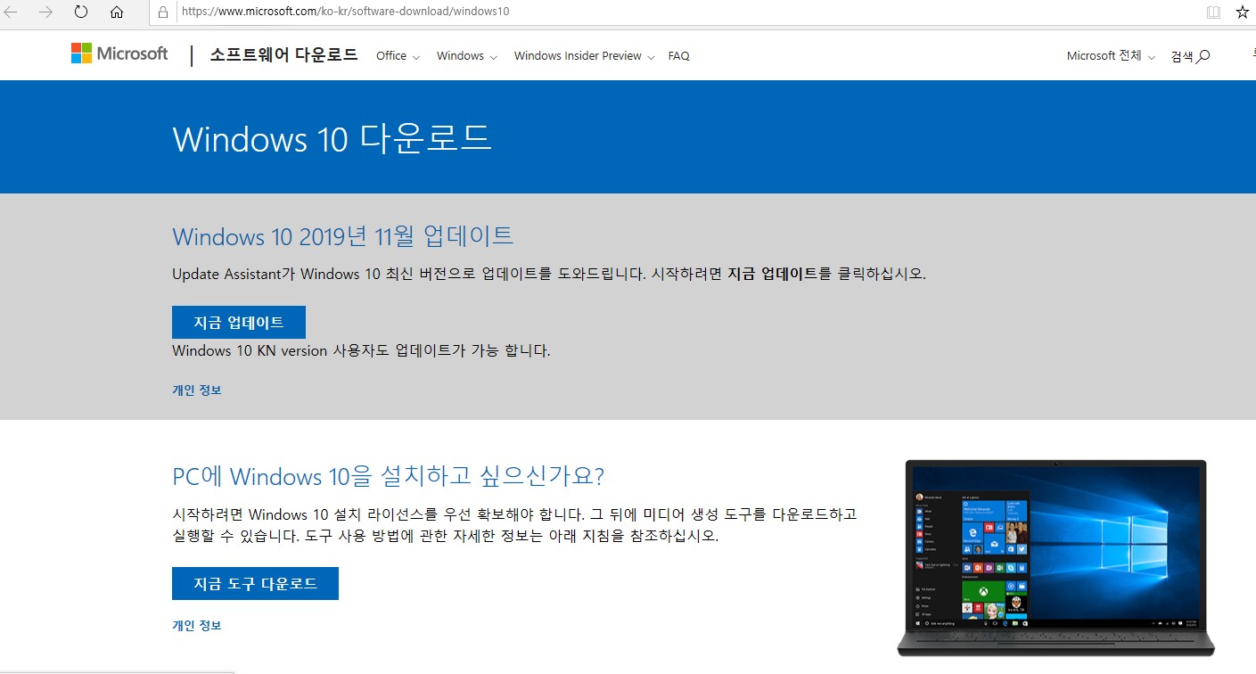Image resolution: width=1256 pixels, height=674 pixels.
Task: Open the FAQ menu item
Action: coord(678,55)
